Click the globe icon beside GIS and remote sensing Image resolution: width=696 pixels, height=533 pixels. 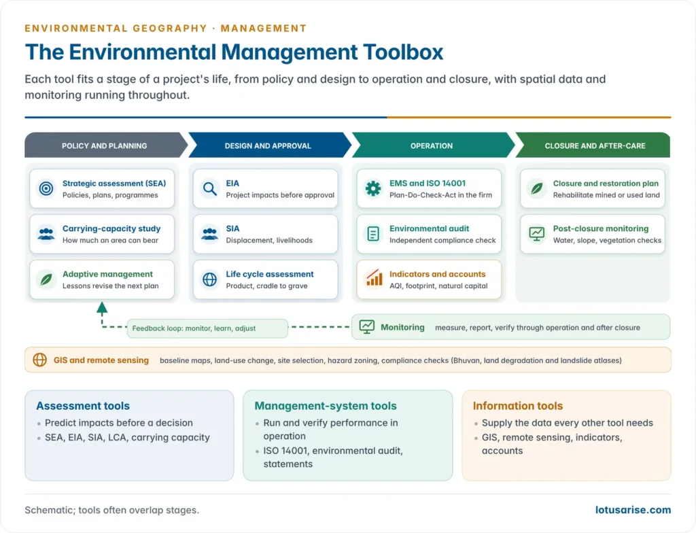(x=40, y=360)
